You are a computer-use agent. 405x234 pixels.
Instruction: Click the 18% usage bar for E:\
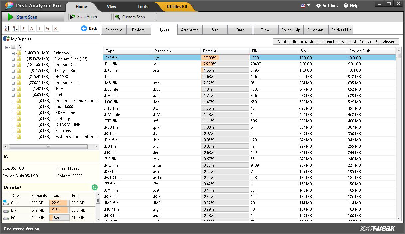click(x=59, y=218)
